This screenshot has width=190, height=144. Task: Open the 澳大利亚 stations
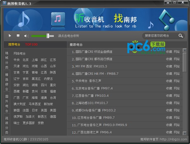pos(20,104)
